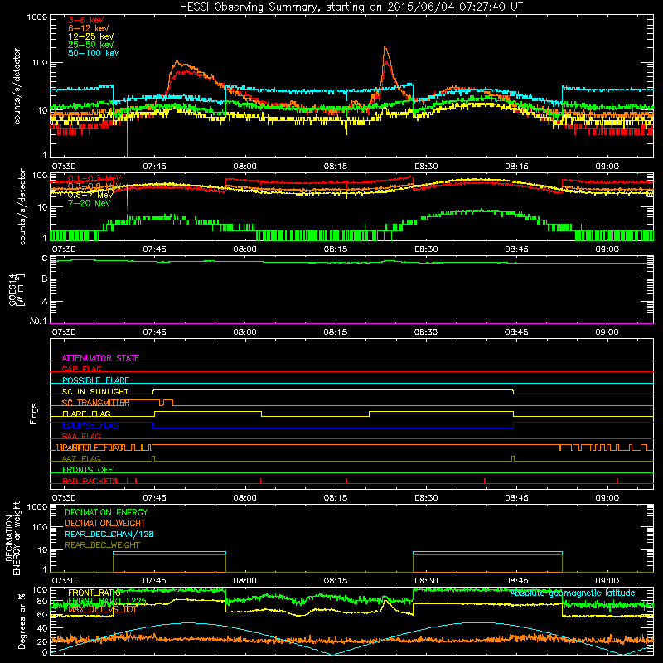
Task: Click the Degrees or % axis title
Action: [x=21, y=621]
